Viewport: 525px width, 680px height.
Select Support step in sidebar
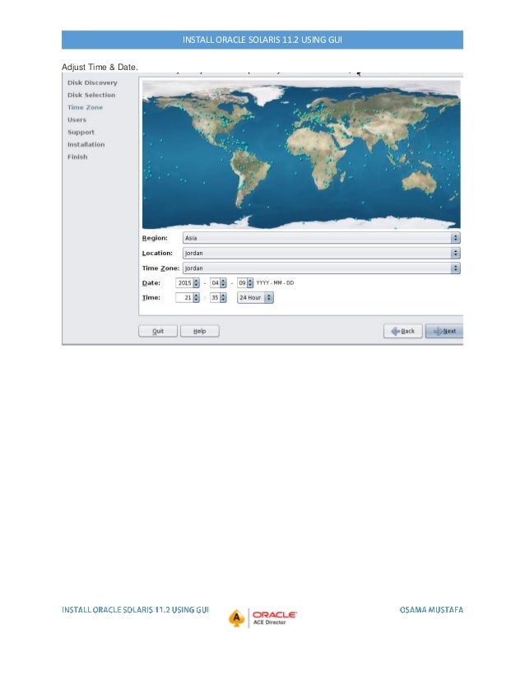81,132
